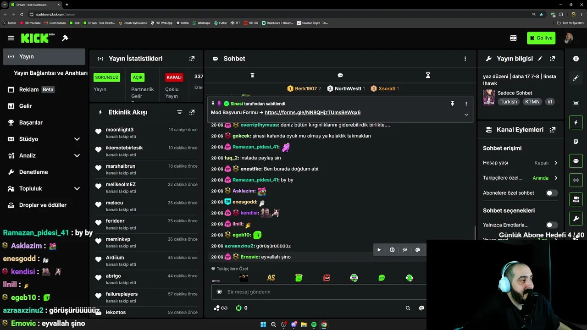Click the Kick logo in the header

35,38
